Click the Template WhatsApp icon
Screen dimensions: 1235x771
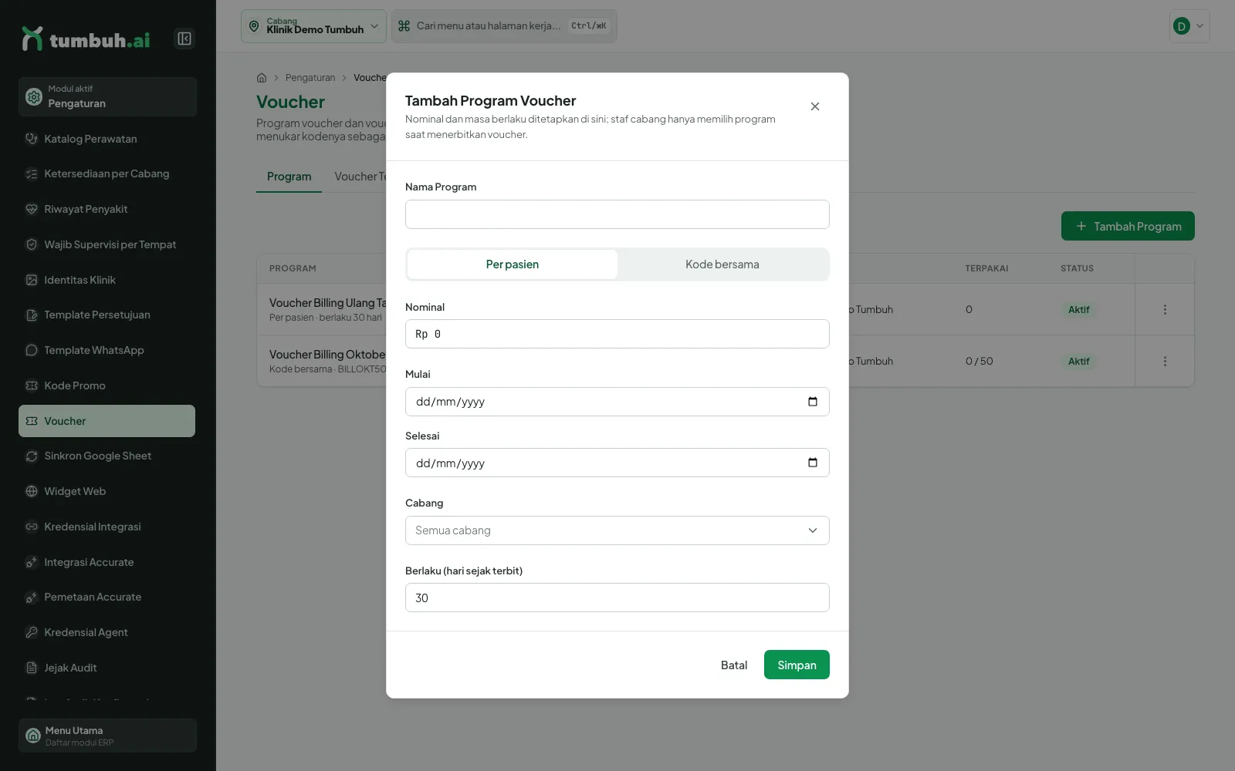tap(32, 350)
